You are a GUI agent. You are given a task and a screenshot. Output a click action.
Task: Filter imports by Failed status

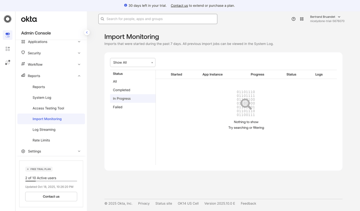point(133,107)
